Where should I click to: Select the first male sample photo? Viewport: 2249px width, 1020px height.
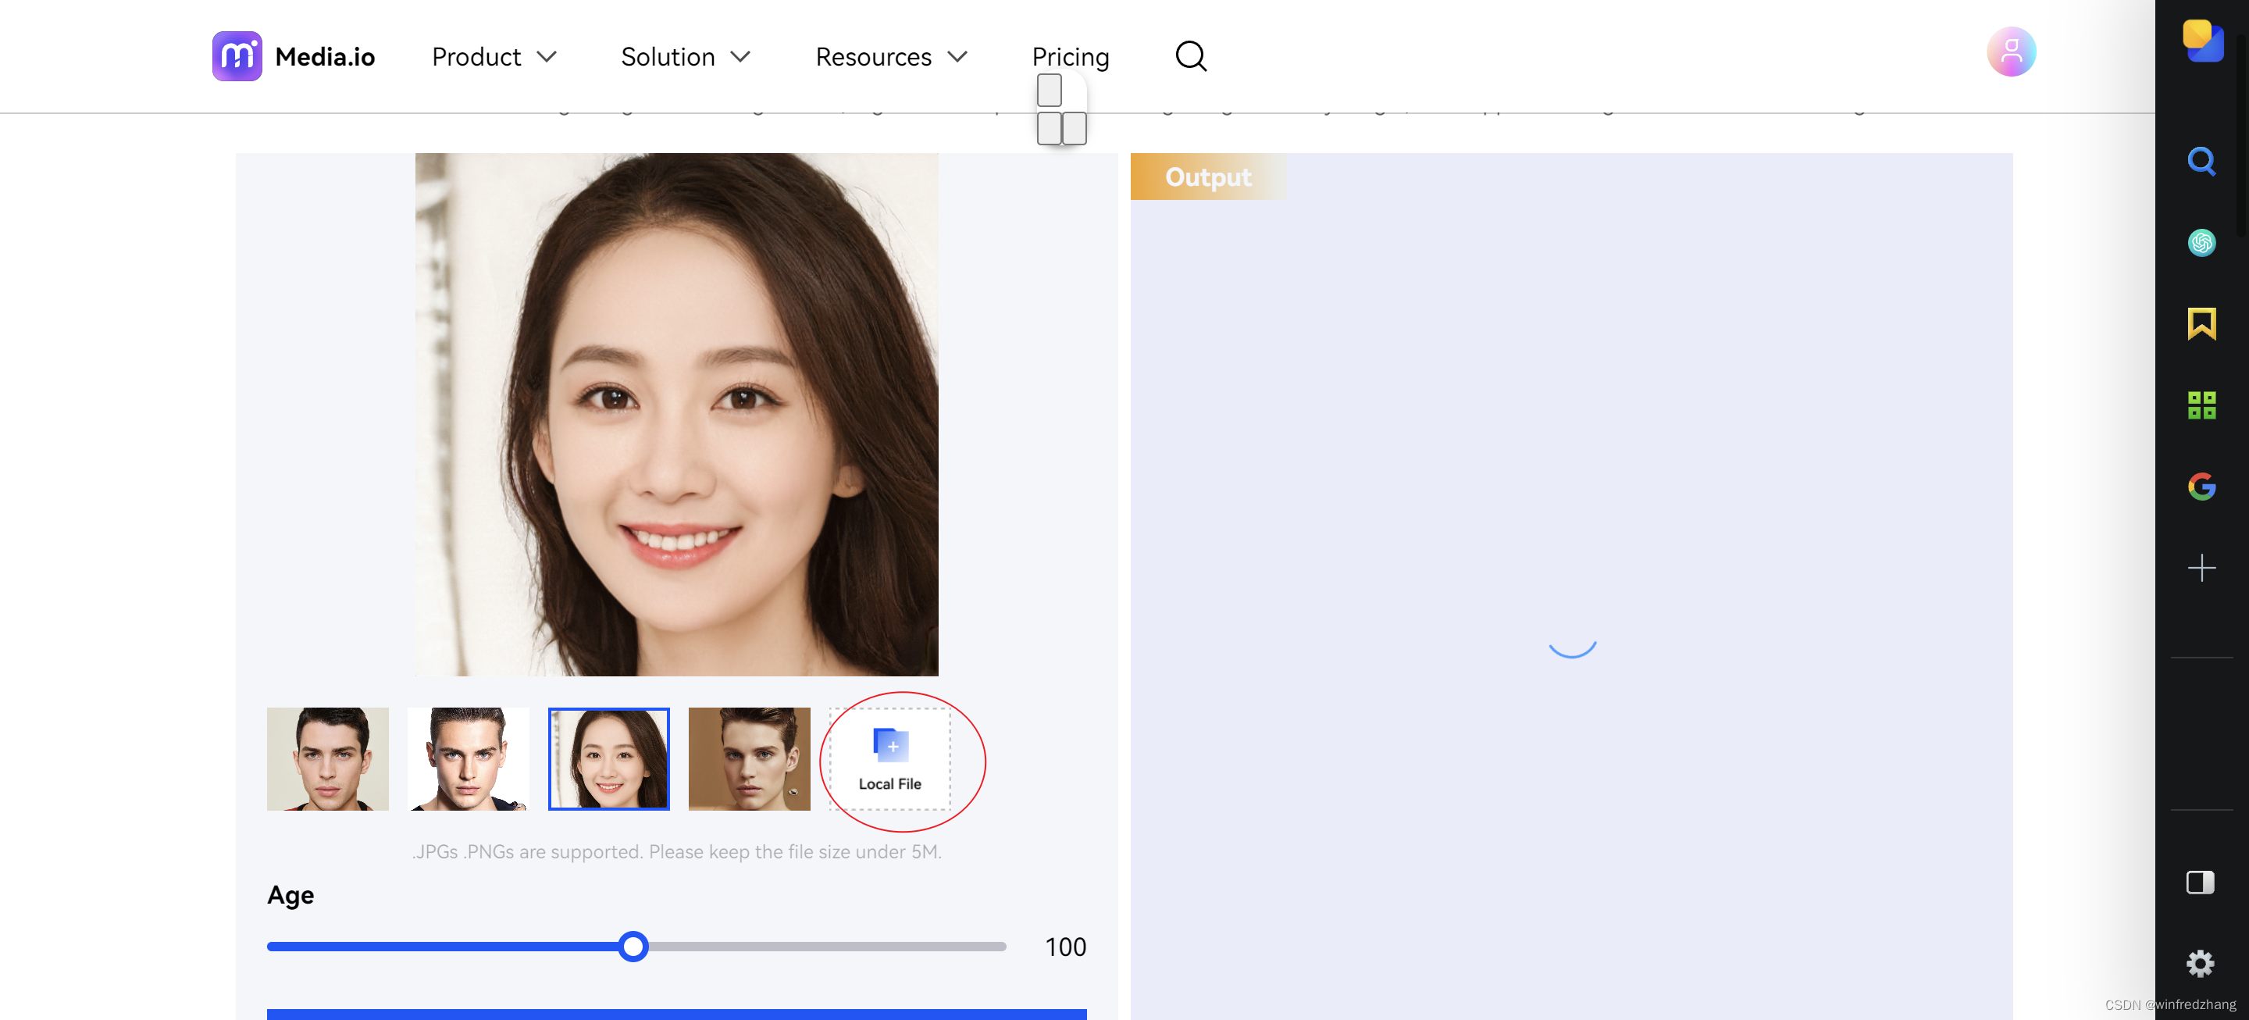point(327,759)
